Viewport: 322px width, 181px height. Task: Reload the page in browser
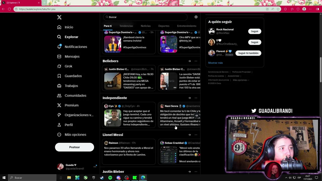(9, 9)
